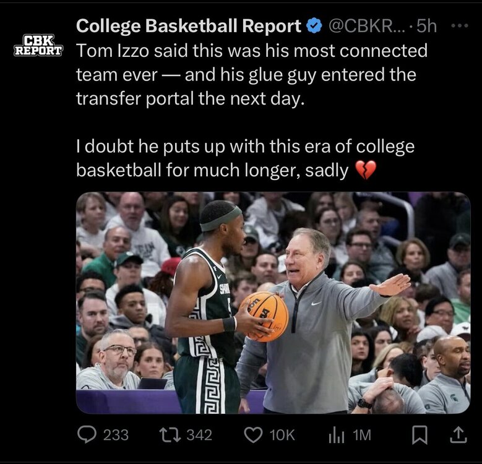Share the post using the upload arrow icon
This screenshot has height=464, width=482.
pyautogui.click(x=458, y=434)
